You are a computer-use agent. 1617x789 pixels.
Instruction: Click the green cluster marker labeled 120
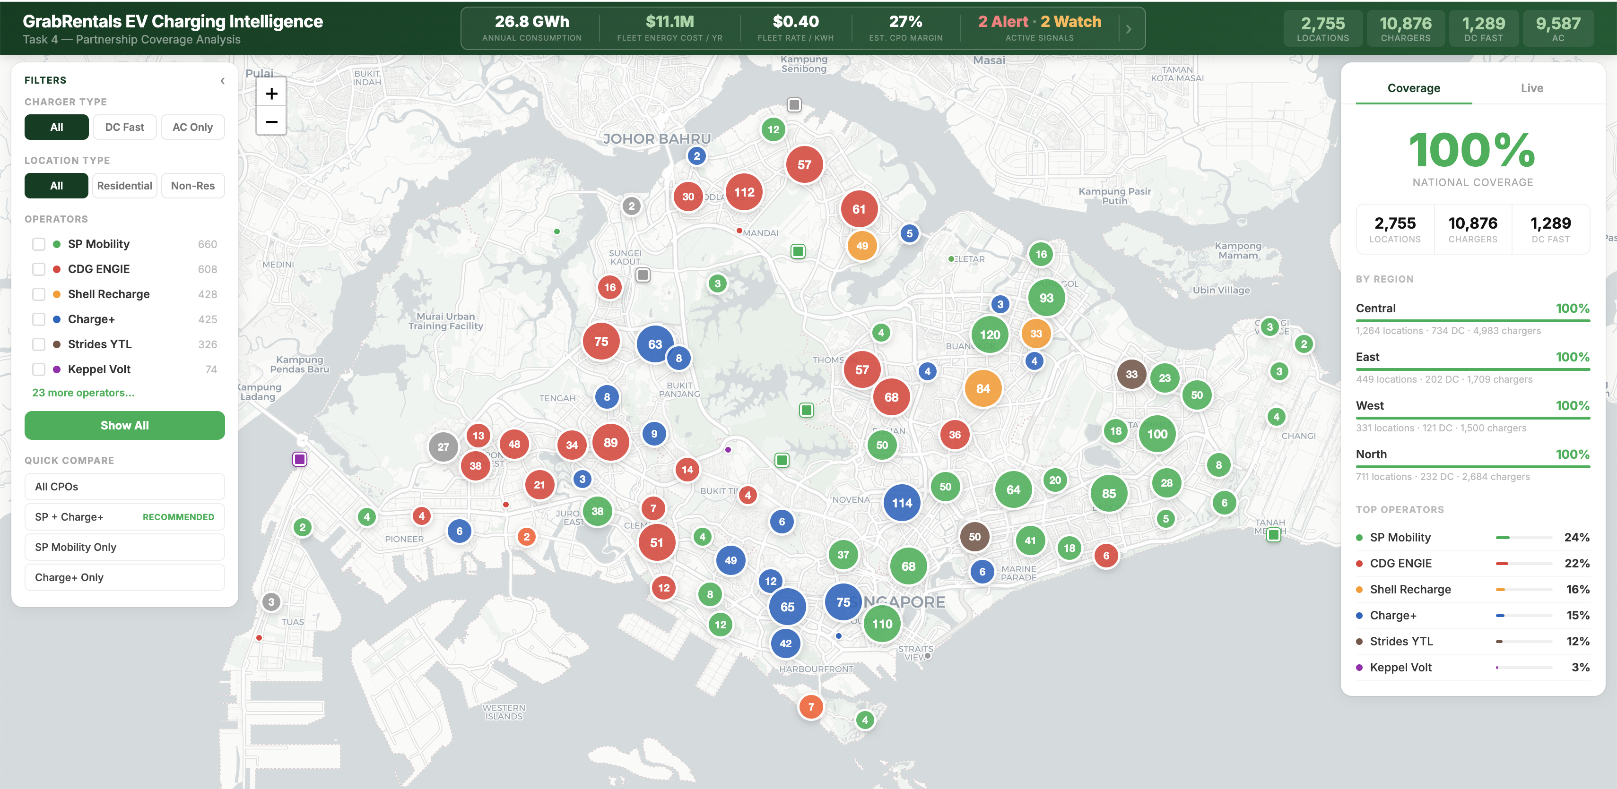click(x=989, y=335)
